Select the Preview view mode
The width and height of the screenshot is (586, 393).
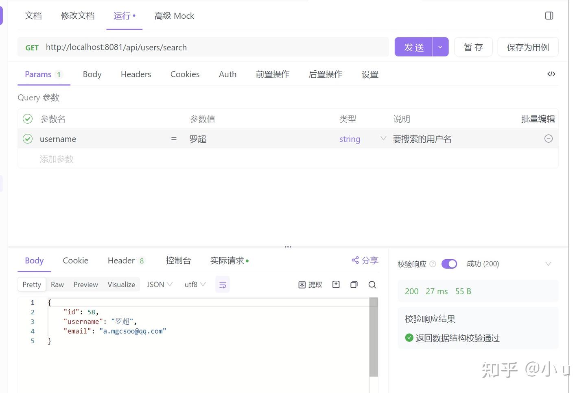[85, 284]
